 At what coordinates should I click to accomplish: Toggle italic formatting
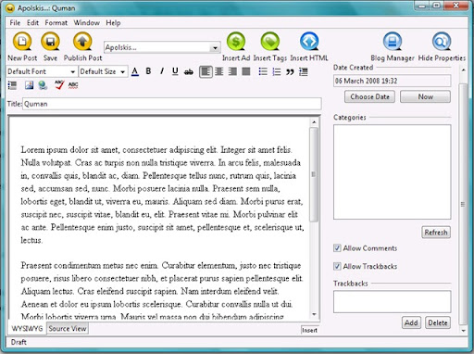pyautogui.click(x=162, y=71)
